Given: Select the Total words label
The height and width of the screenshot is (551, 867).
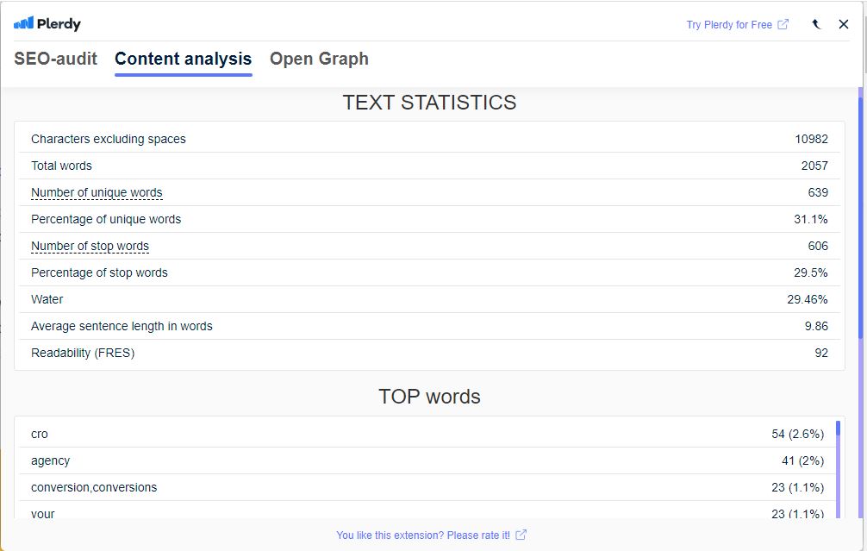Looking at the screenshot, I should point(61,166).
